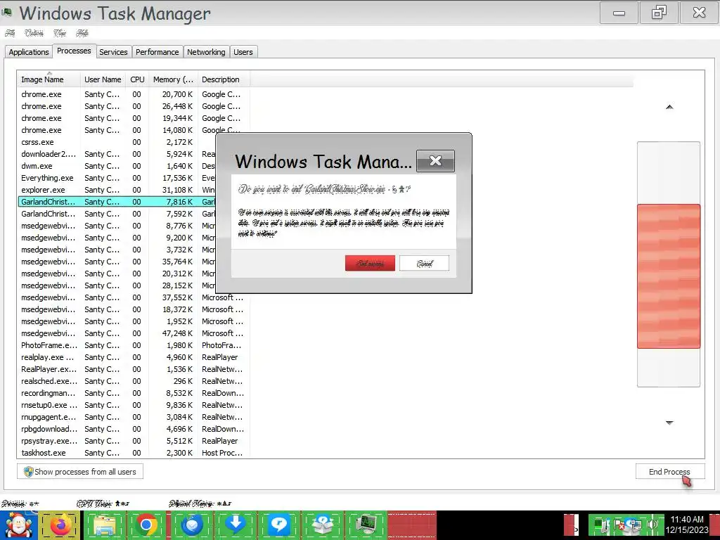Viewport: 720px width, 540px height.
Task: Select the explorer.exe process row
Action: tap(117, 190)
